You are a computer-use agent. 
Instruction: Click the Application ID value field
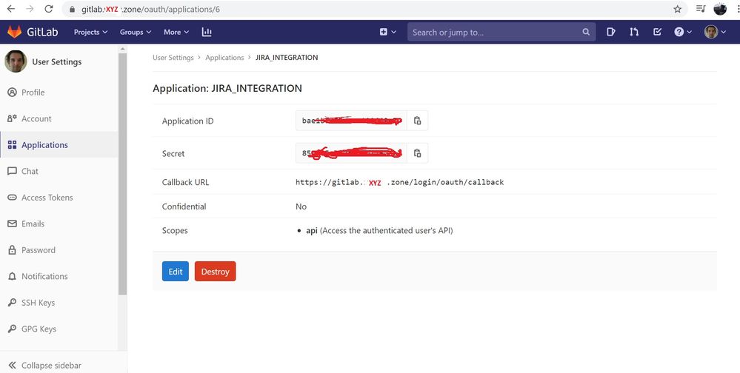[x=351, y=121]
